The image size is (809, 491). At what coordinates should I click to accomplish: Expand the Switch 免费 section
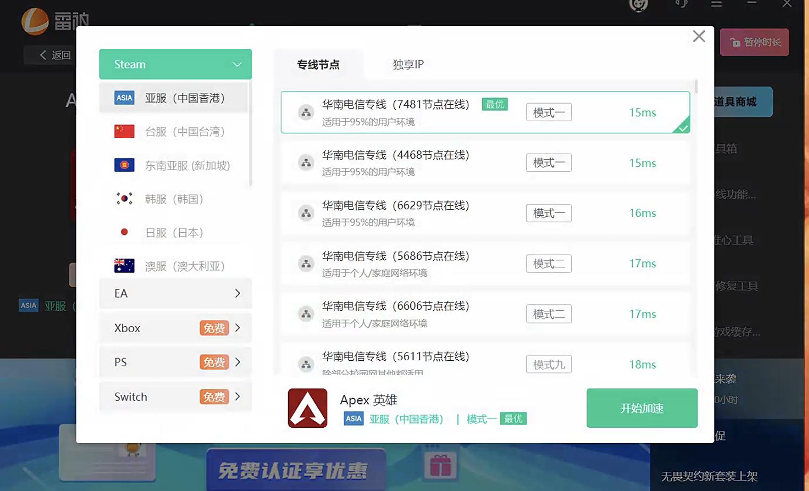tap(175, 396)
